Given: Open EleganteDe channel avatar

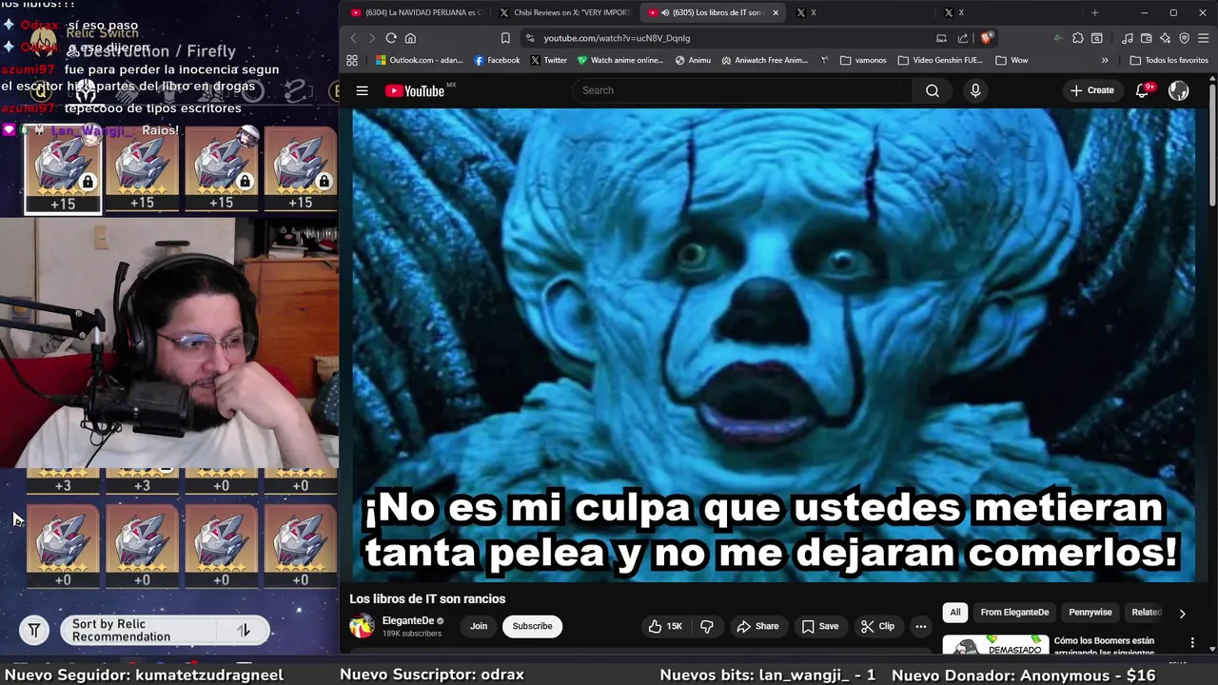Looking at the screenshot, I should point(362,626).
